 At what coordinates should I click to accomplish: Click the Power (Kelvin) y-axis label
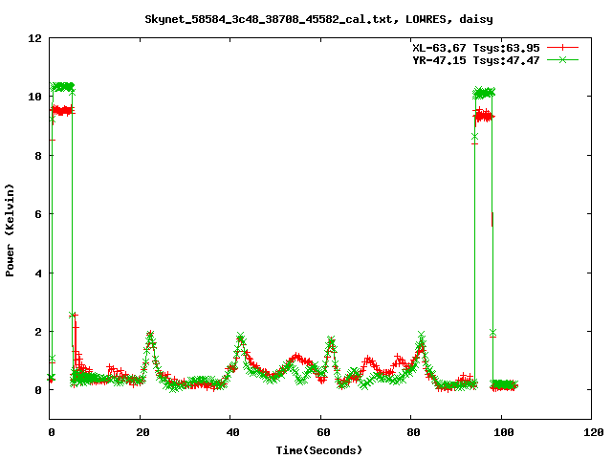coord(10,230)
